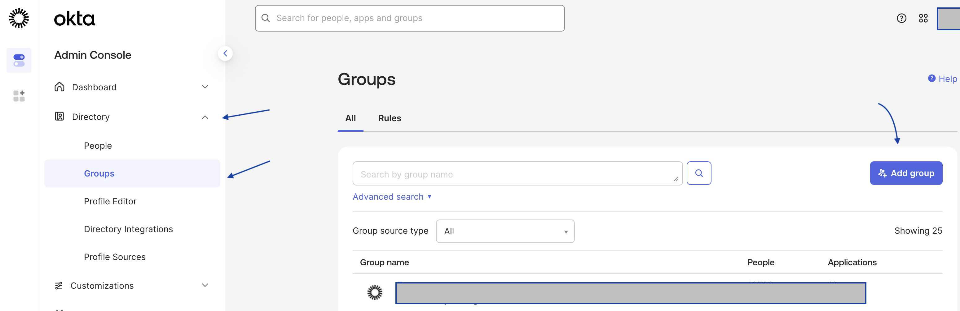This screenshot has width=960, height=311.
Task: Open People in the Directory menu
Action: click(x=98, y=146)
